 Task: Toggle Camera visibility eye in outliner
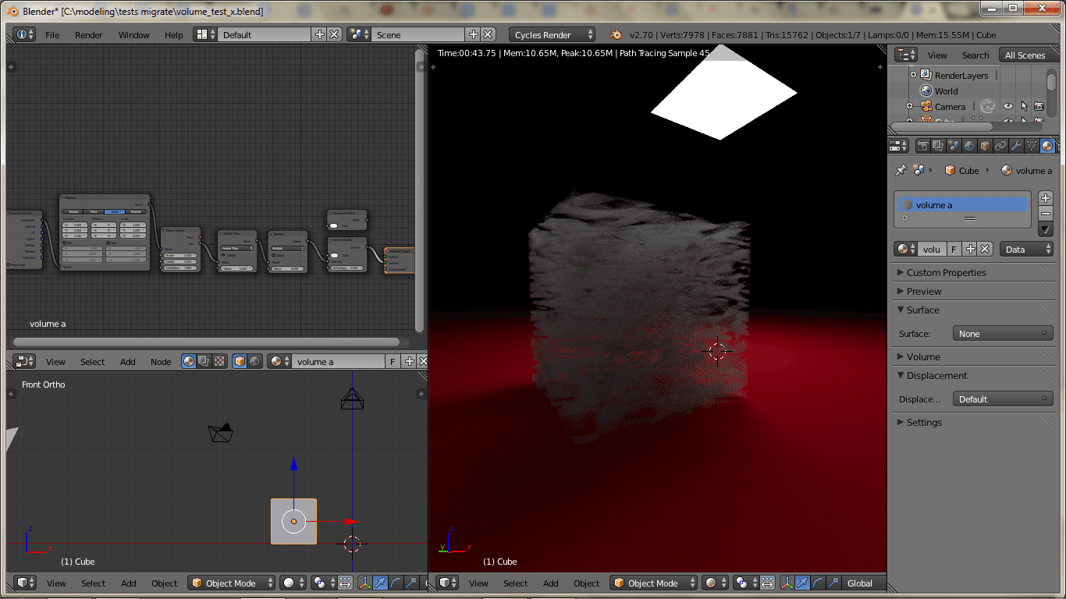[1007, 107]
